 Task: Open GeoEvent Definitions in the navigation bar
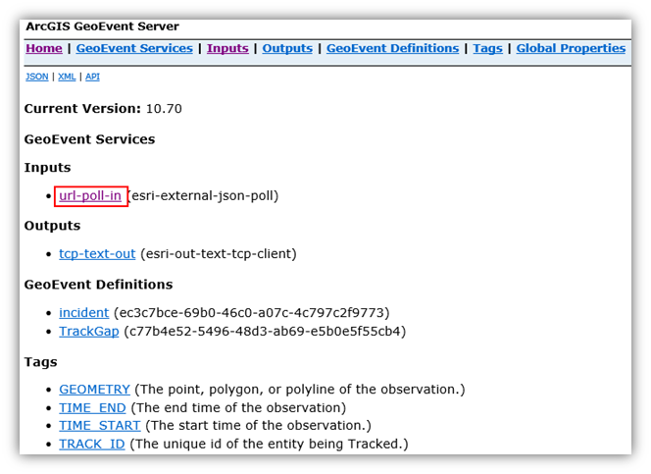point(393,48)
